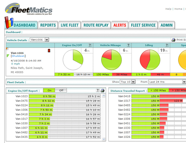Click the Print icon in Vehicle Details
Viewport: 186px width, 143px height.
(174, 40)
